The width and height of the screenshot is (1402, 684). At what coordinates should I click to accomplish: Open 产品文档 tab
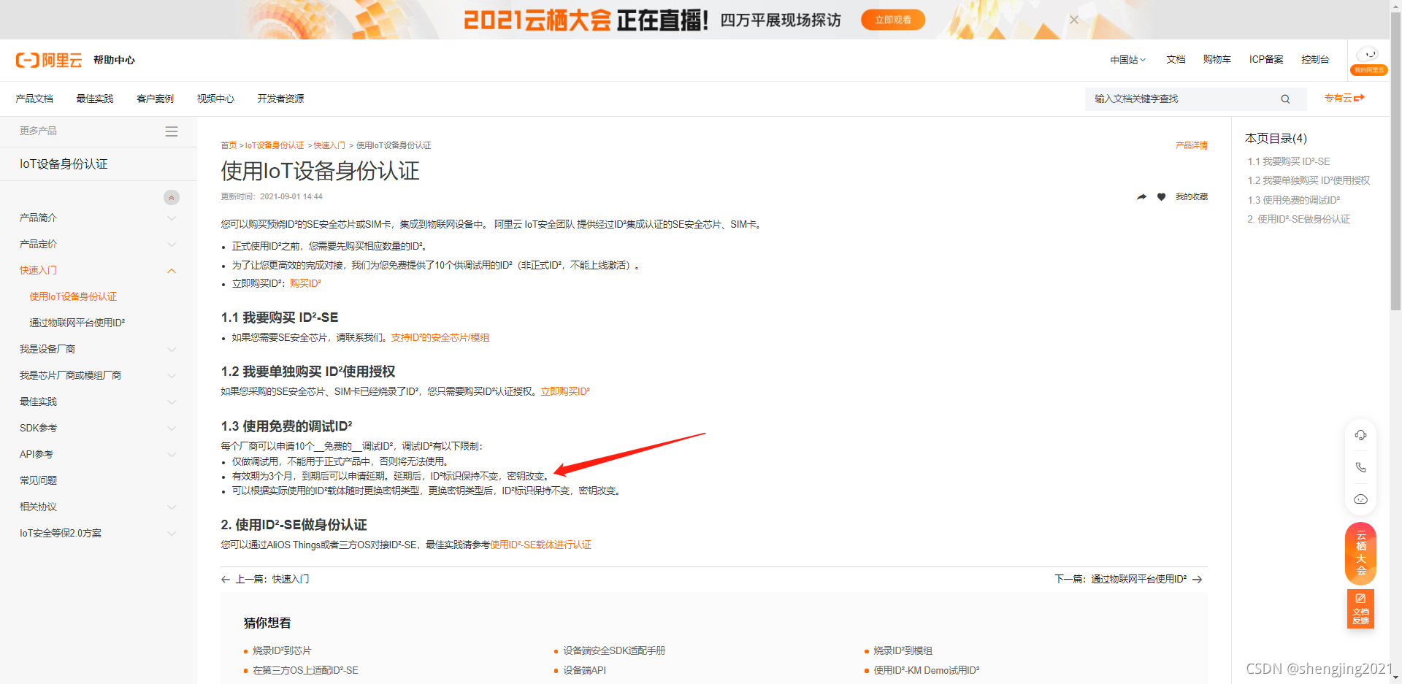click(x=34, y=99)
